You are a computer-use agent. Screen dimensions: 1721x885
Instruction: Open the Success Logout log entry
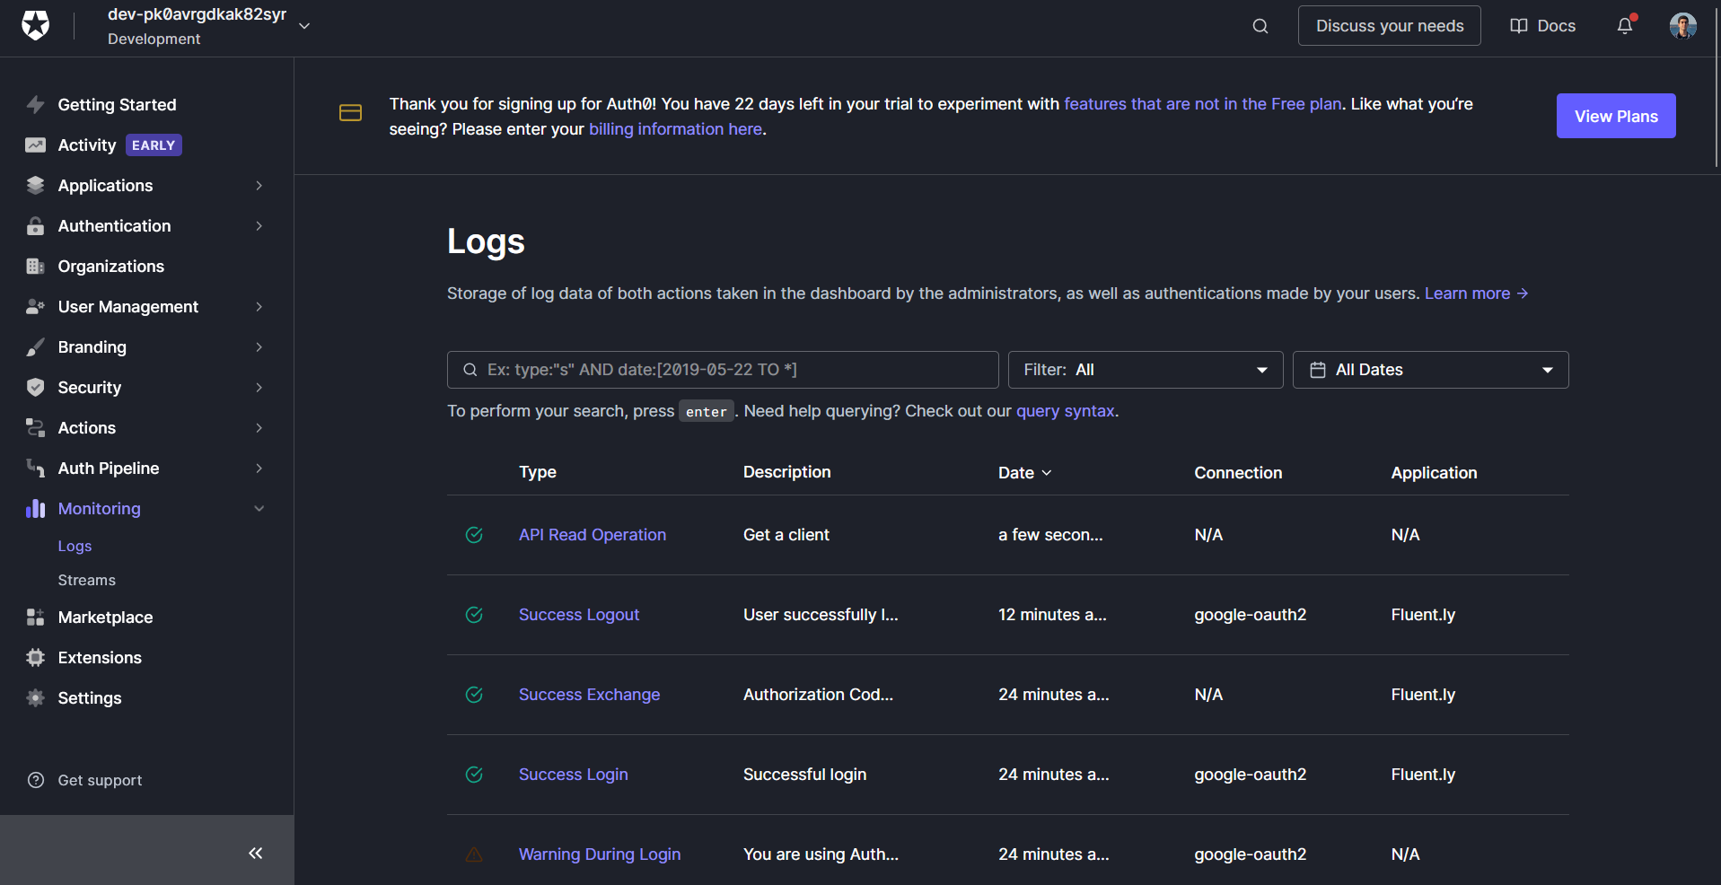click(x=579, y=615)
